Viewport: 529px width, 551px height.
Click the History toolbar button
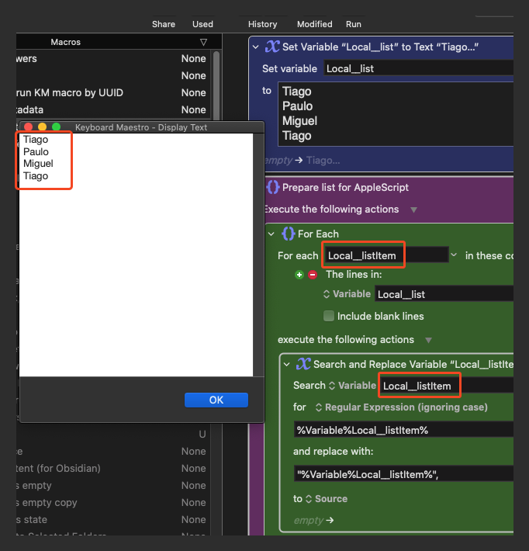262,24
